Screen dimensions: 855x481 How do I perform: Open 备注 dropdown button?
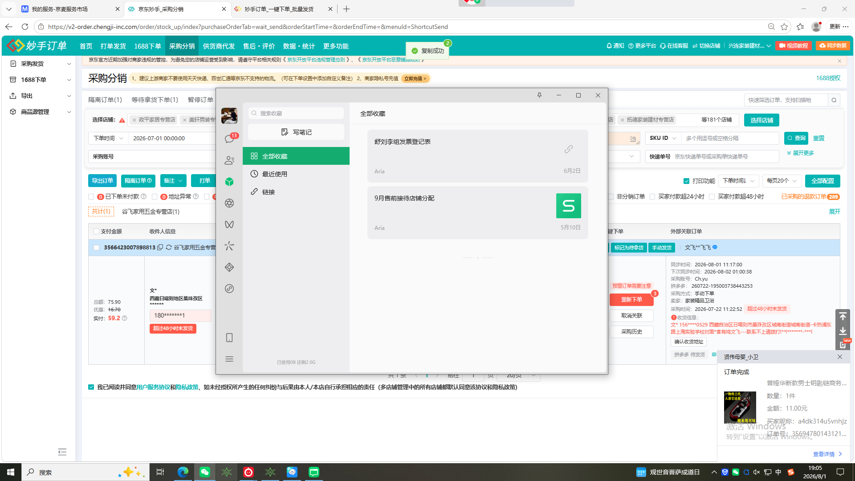pyautogui.click(x=173, y=181)
